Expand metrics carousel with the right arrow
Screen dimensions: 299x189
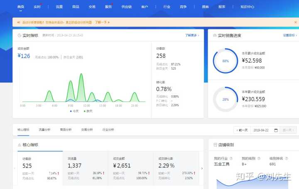point(202,168)
